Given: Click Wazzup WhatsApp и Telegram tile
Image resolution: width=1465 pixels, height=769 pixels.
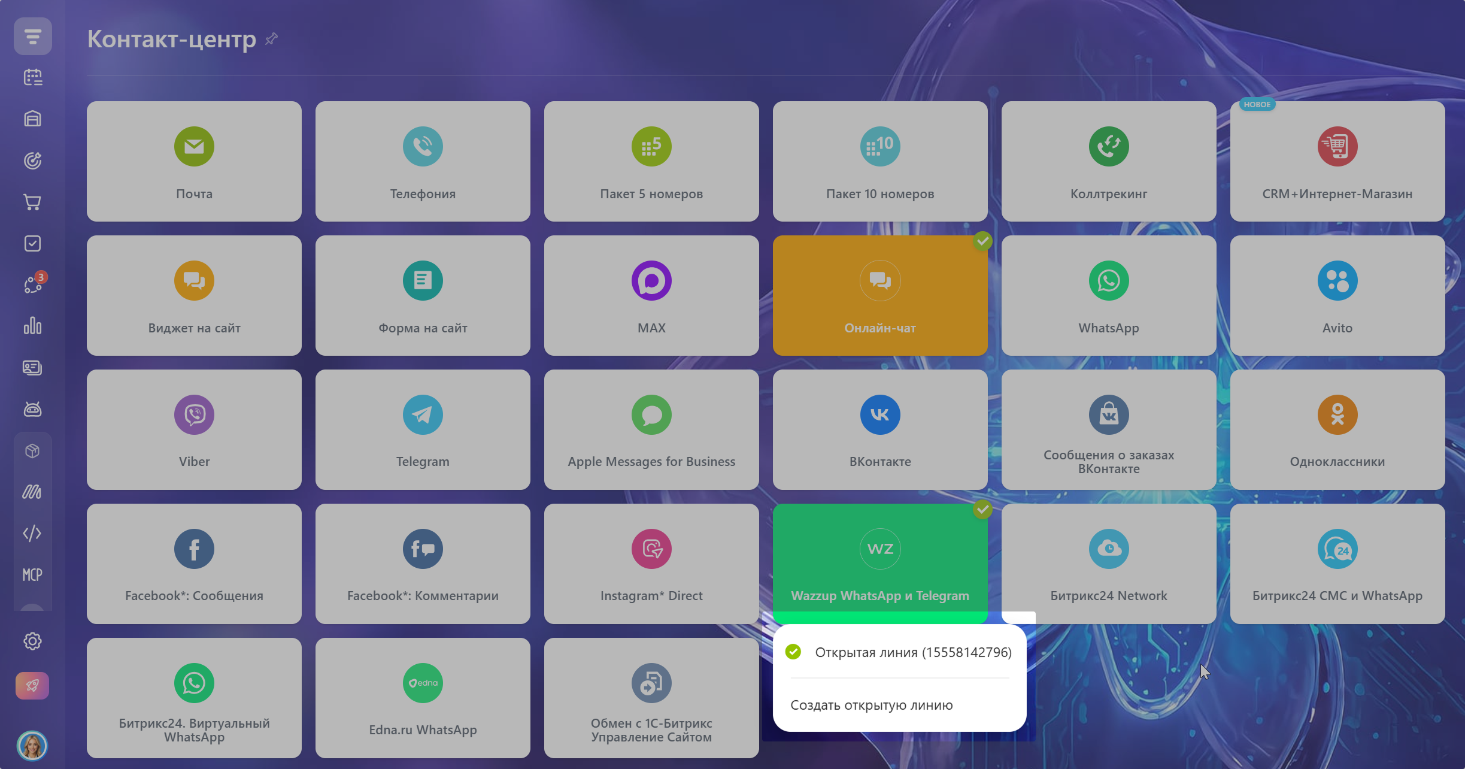Looking at the screenshot, I should 880,564.
